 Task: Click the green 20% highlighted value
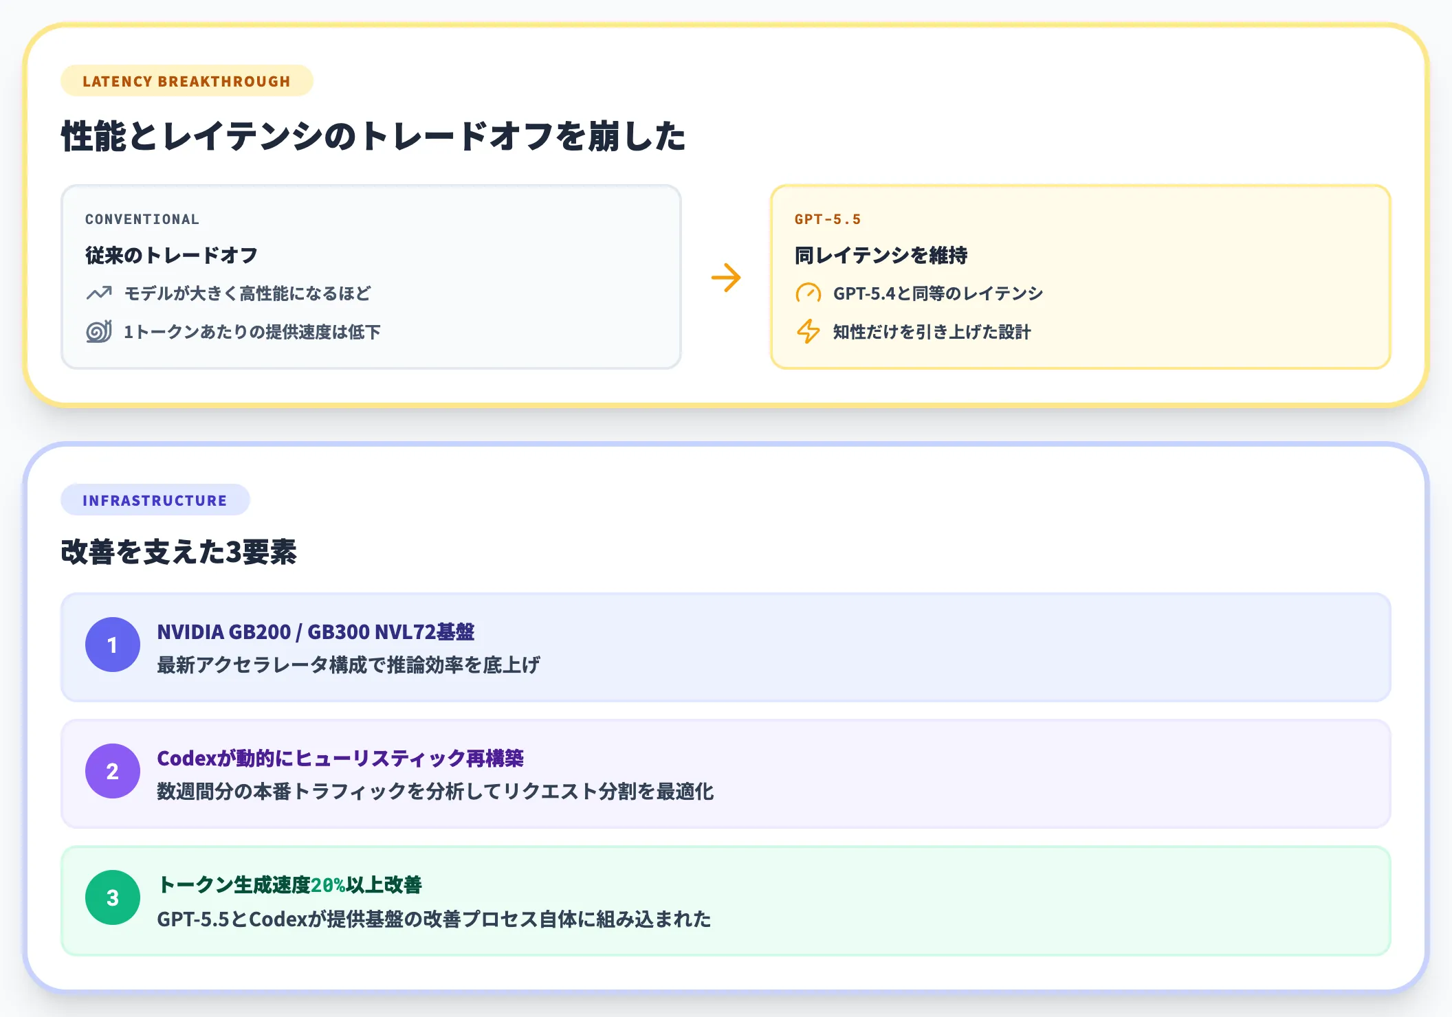coord(328,886)
